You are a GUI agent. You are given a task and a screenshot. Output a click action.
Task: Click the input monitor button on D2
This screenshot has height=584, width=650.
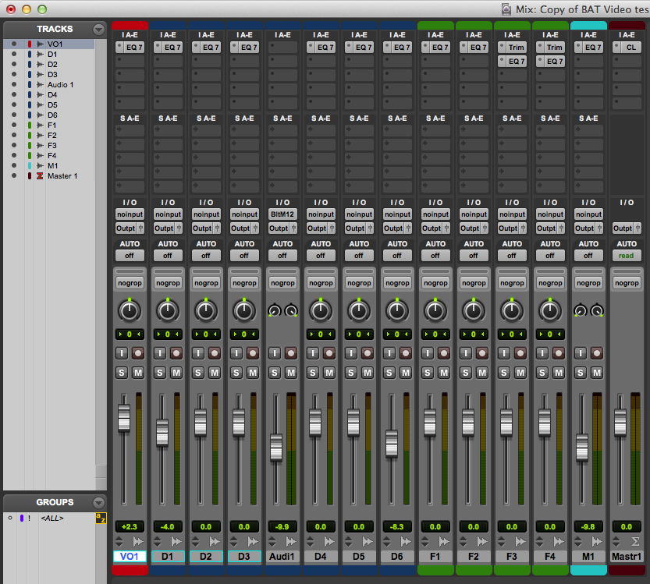(198, 352)
